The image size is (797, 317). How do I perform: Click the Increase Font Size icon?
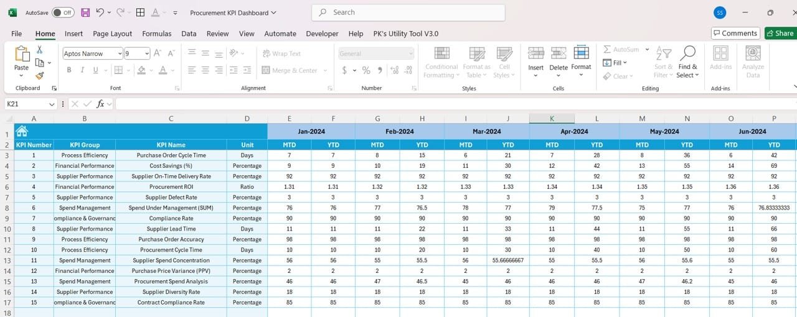(158, 53)
